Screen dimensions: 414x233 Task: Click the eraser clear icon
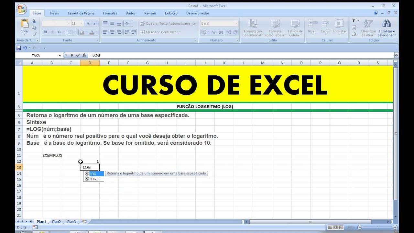(x=354, y=34)
